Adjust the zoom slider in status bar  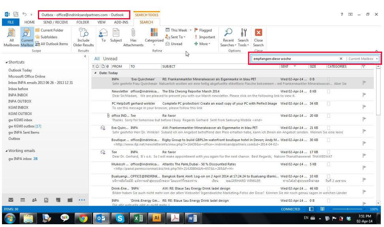coord(347,209)
